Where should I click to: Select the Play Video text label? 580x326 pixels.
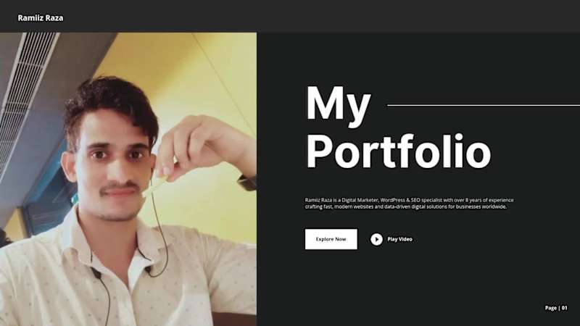point(399,239)
